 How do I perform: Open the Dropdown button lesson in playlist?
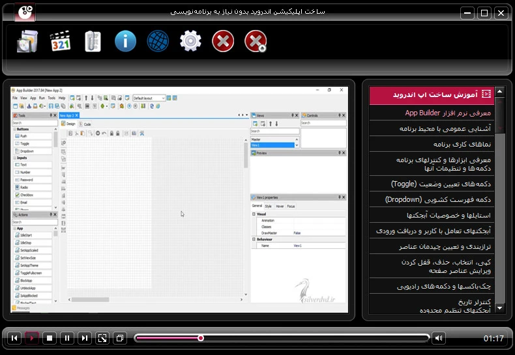click(432, 199)
